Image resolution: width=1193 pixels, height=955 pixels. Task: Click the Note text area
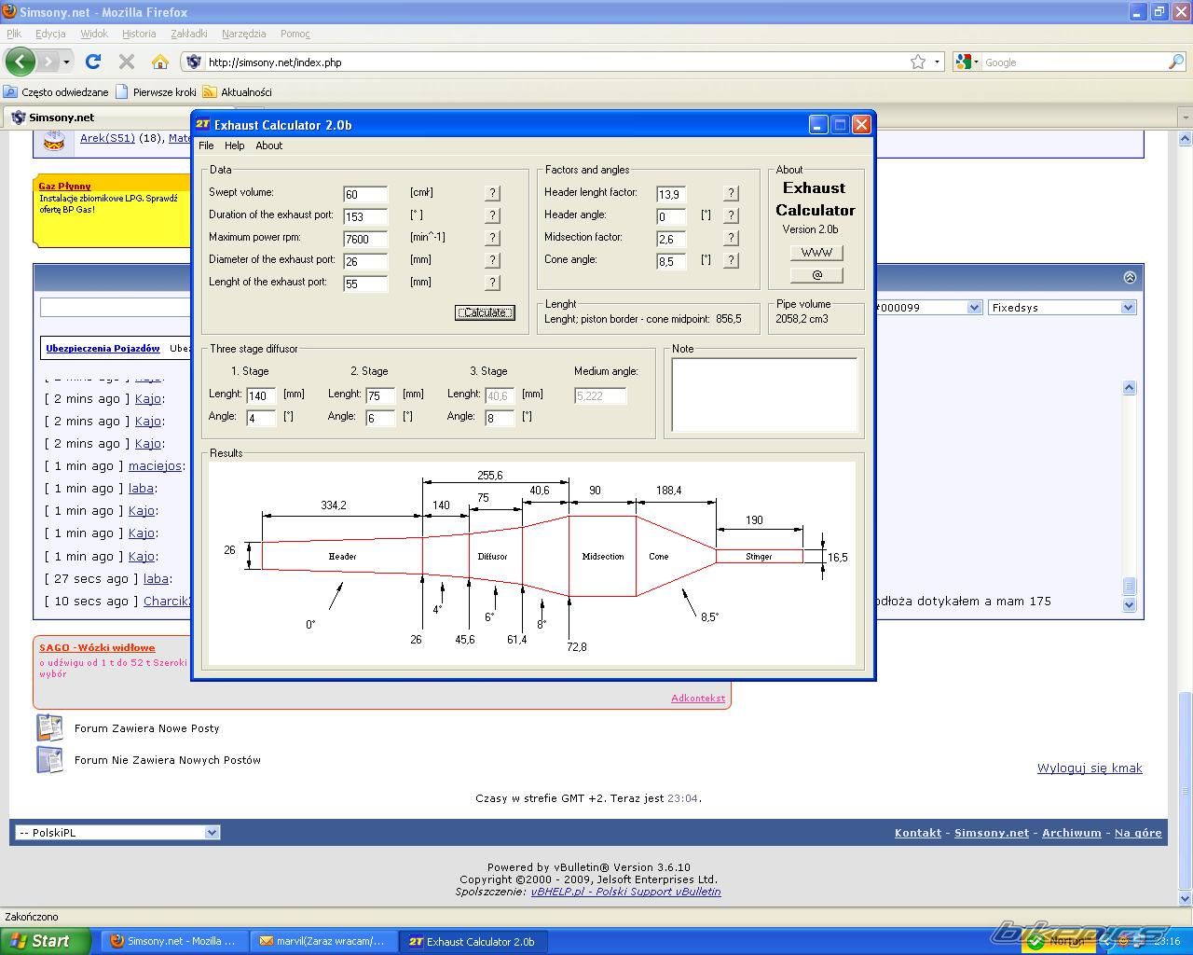pyautogui.click(x=764, y=395)
